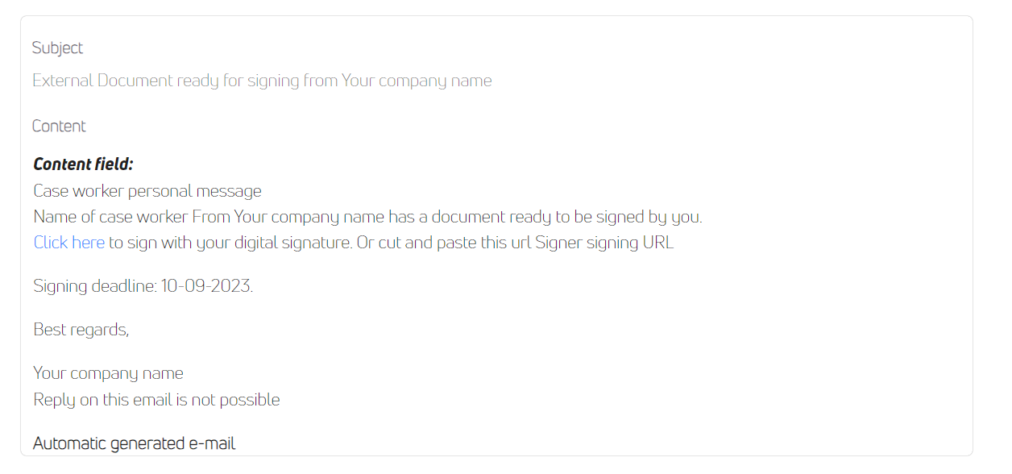Click the "Name of case worker" placeholder

[x=110, y=217]
